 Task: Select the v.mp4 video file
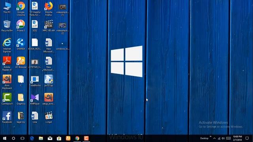pyautogui.click(x=49, y=118)
